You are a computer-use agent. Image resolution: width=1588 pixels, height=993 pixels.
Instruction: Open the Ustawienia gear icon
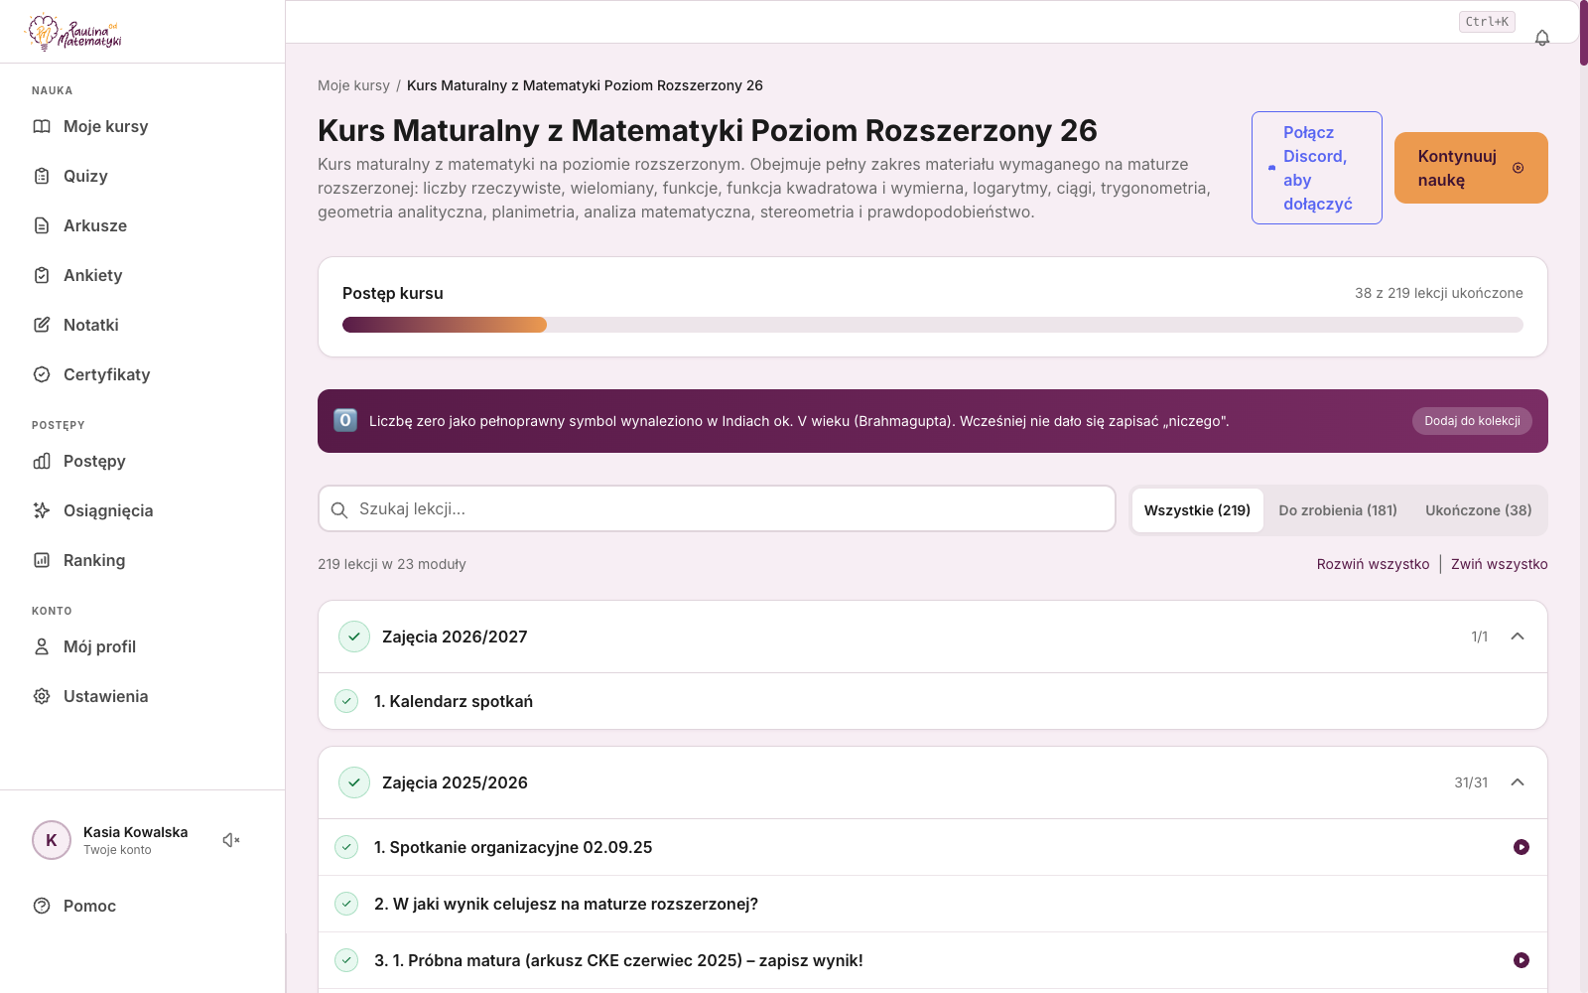pos(42,696)
